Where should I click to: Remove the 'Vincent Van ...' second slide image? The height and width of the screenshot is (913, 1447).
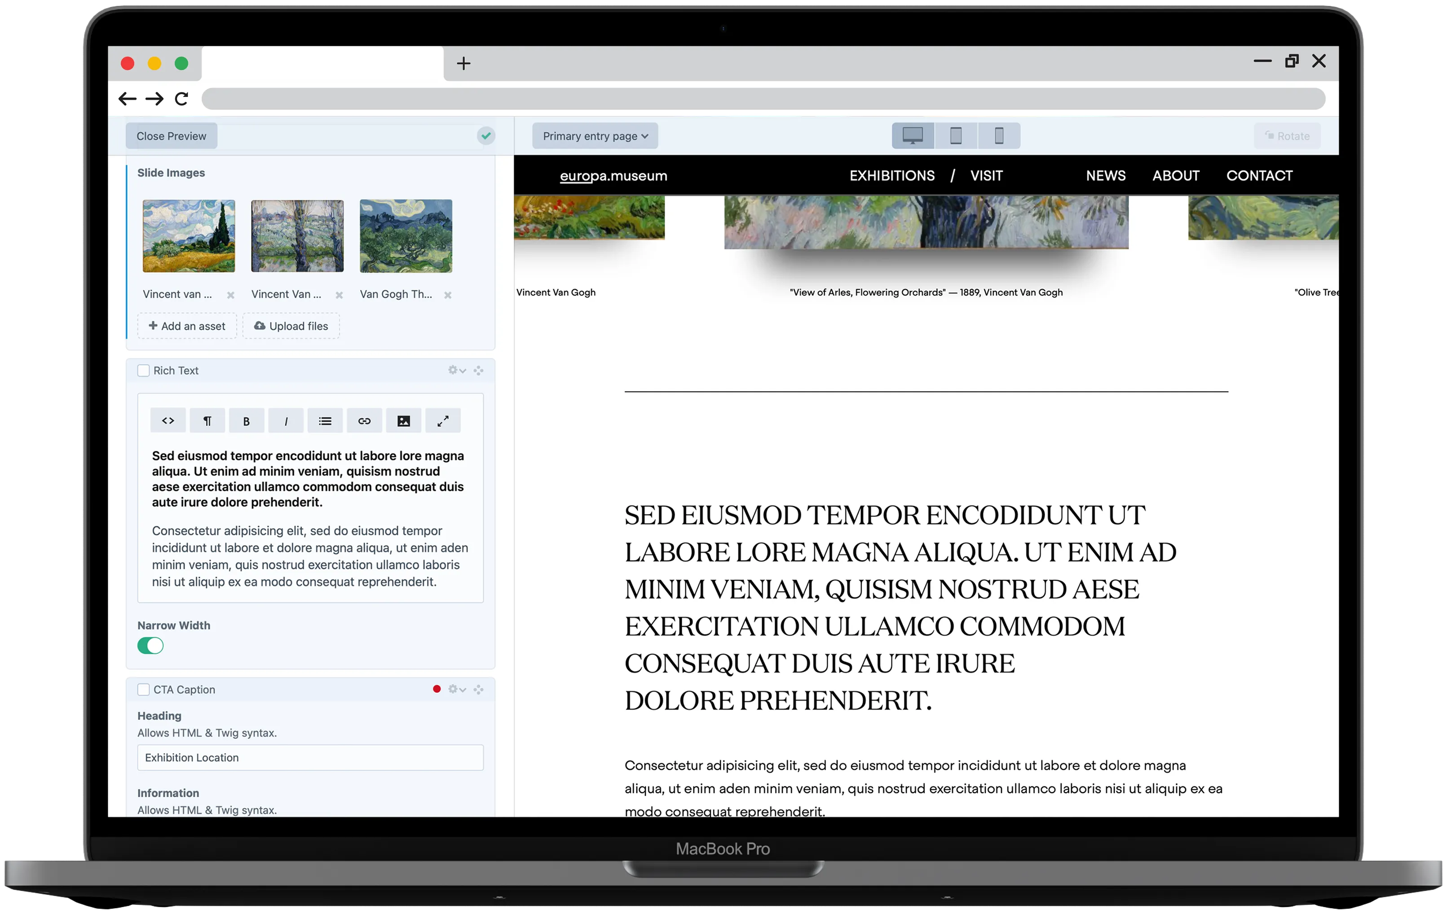(x=339, y=295)
